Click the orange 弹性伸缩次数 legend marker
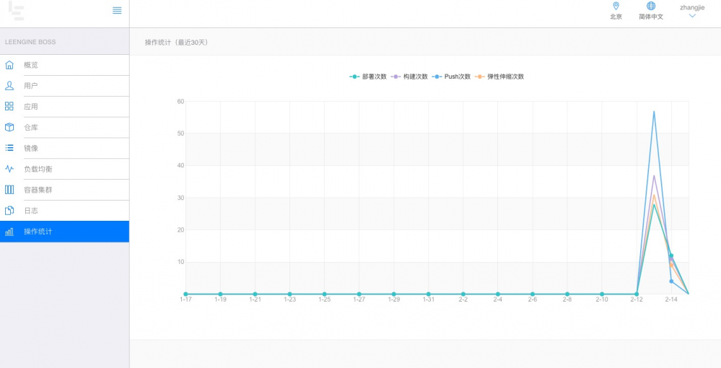 point(480,76)
